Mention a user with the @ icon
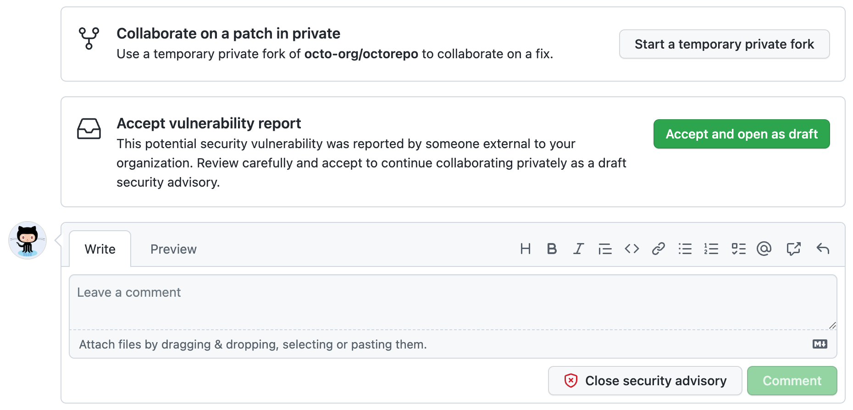 764,249
